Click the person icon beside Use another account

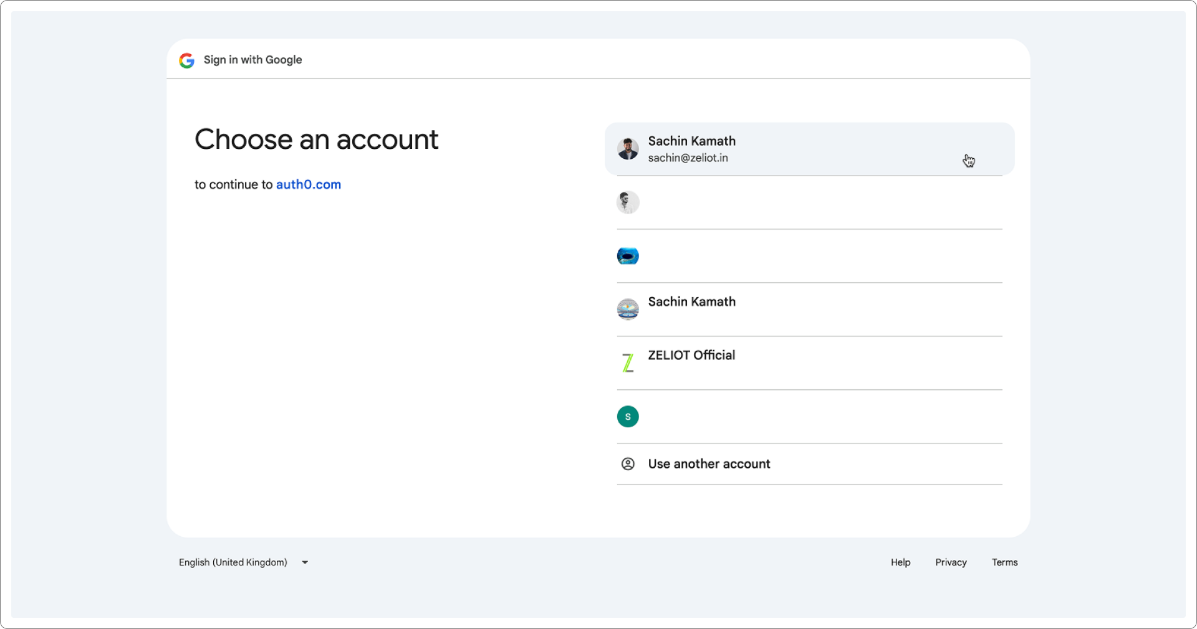point(628,464)
